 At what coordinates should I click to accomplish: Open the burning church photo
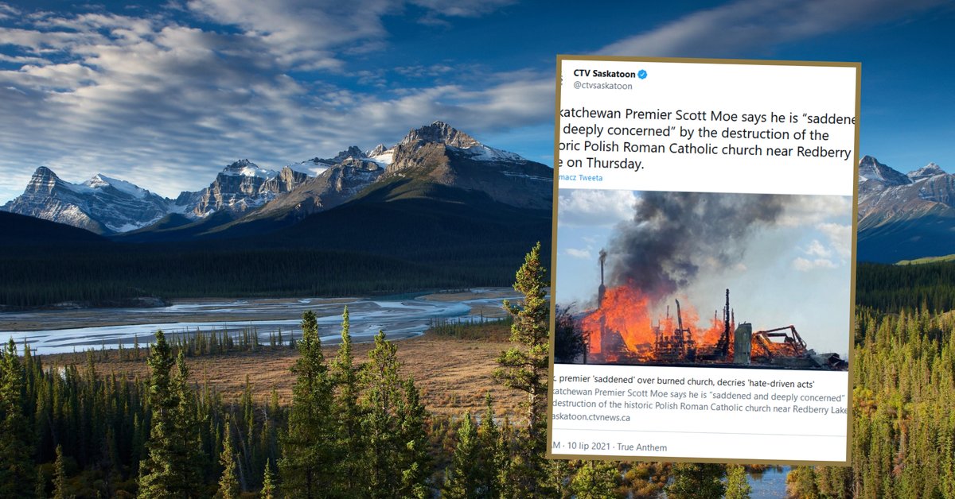tap(702, 280)
